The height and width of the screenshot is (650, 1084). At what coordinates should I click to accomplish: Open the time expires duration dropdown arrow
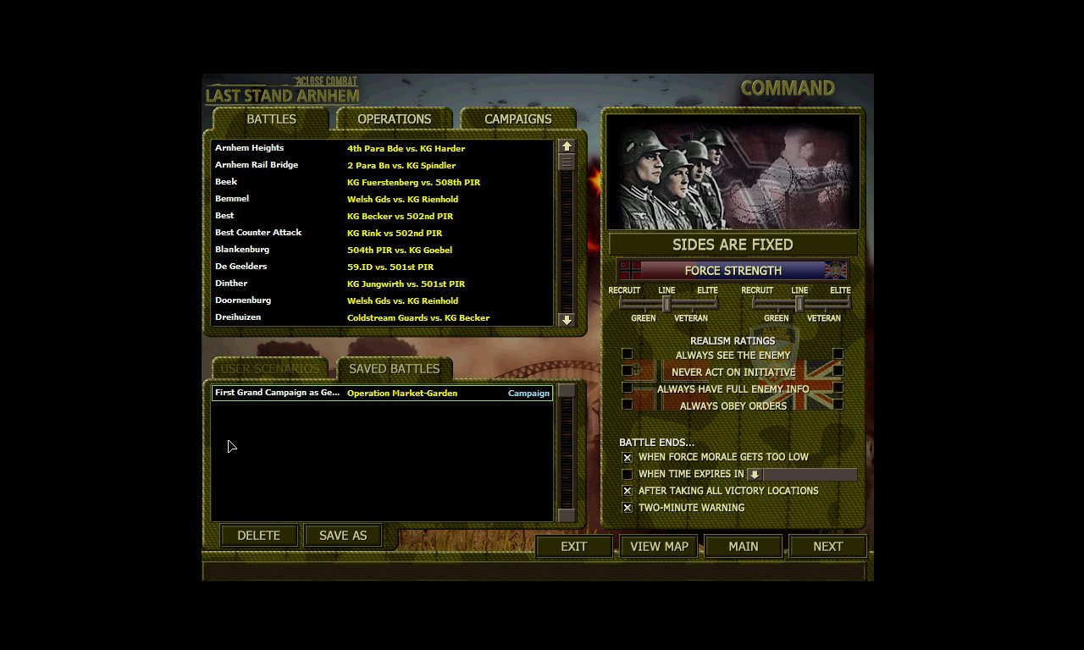755,475
